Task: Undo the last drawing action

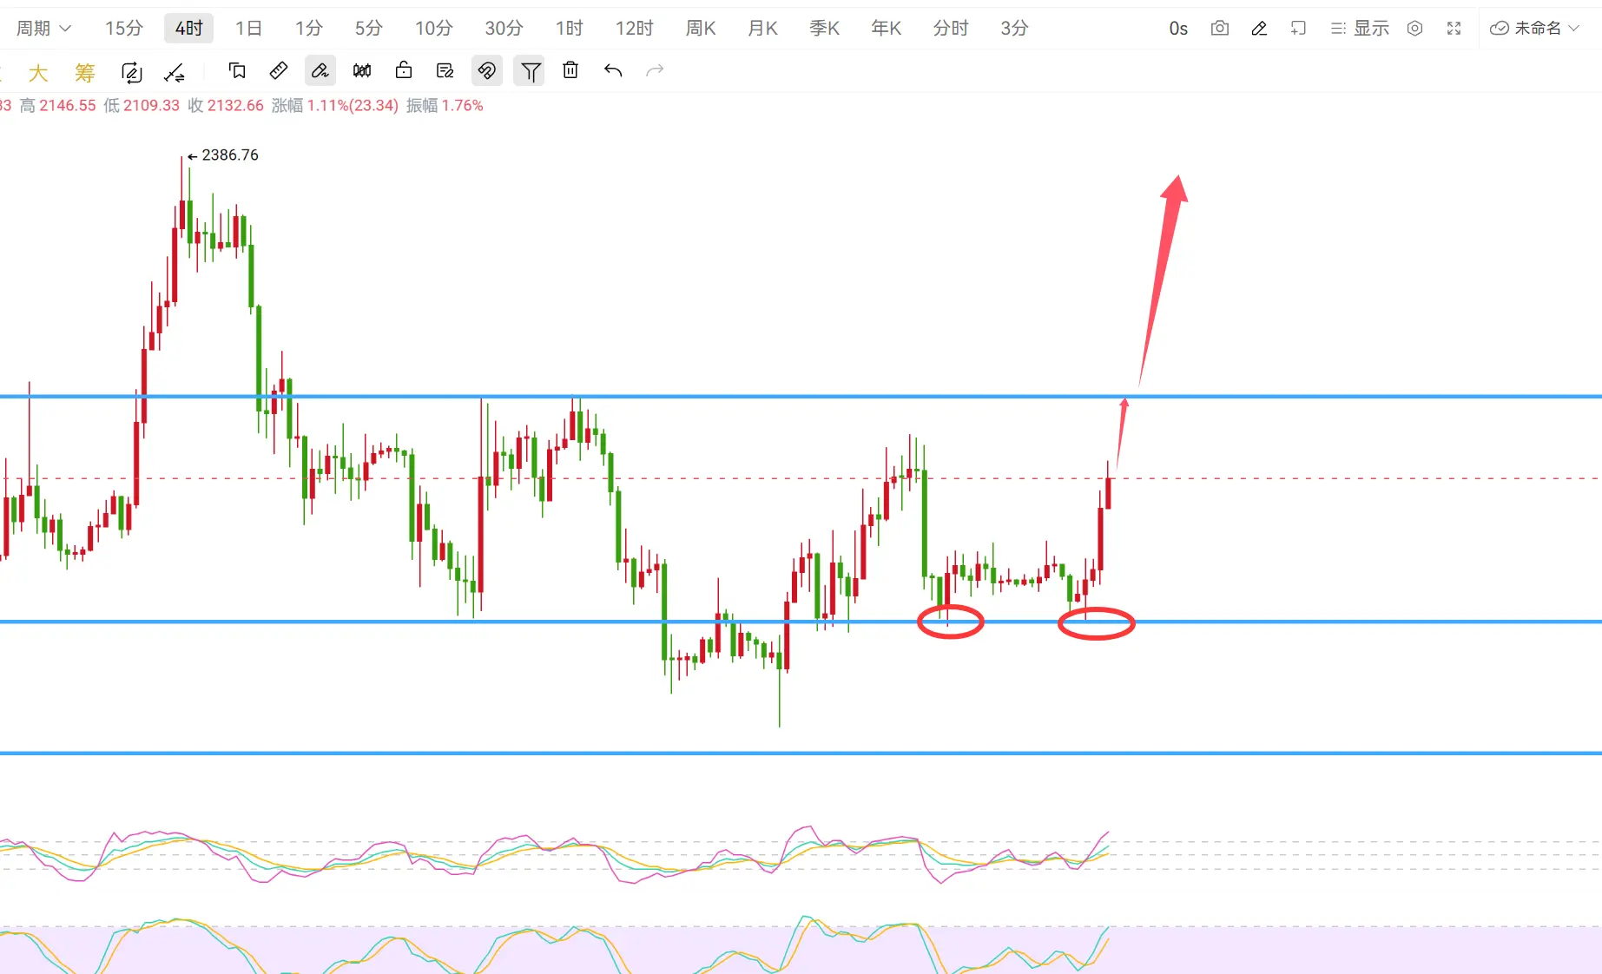Action: 613,70
